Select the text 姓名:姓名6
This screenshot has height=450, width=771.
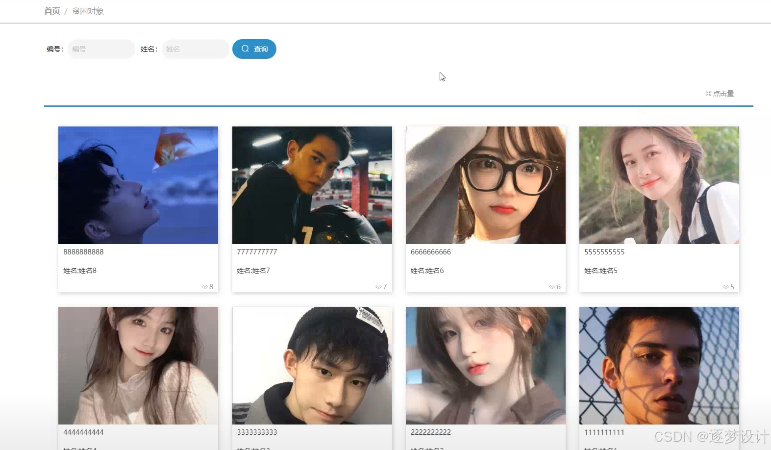(427, 271)
